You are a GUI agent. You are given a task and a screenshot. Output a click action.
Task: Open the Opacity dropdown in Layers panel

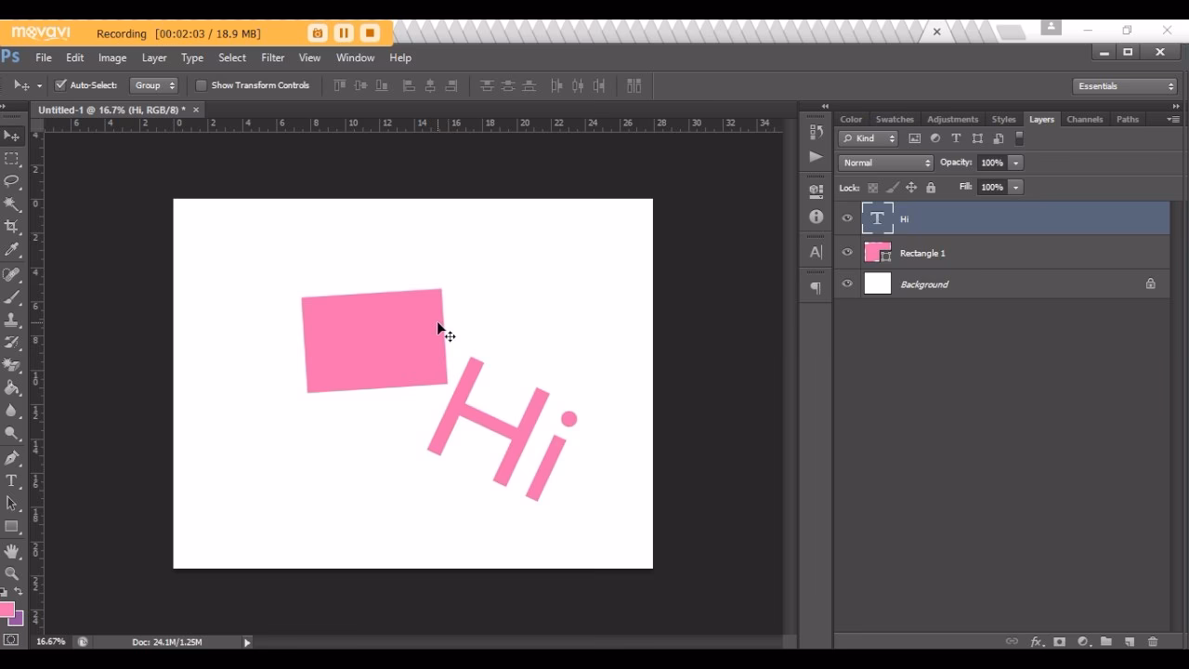tap(1015, 162)
